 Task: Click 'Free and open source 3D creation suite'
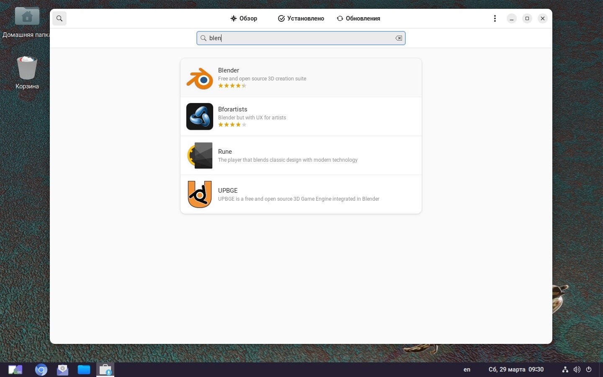pyautogui.click(x=262, y=79)
